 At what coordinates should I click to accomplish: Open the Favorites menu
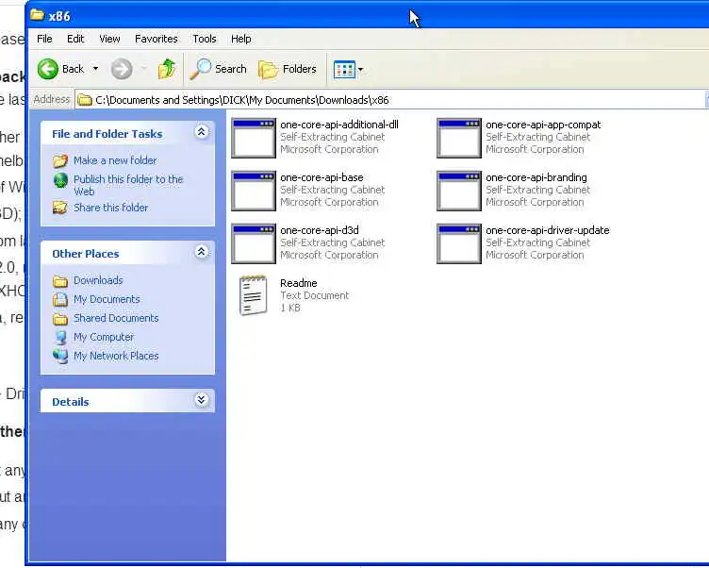pyautogui.click(x=156, y=39)
